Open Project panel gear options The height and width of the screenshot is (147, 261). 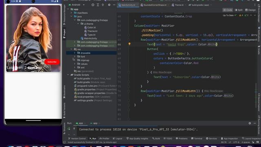tap(109, 5)
